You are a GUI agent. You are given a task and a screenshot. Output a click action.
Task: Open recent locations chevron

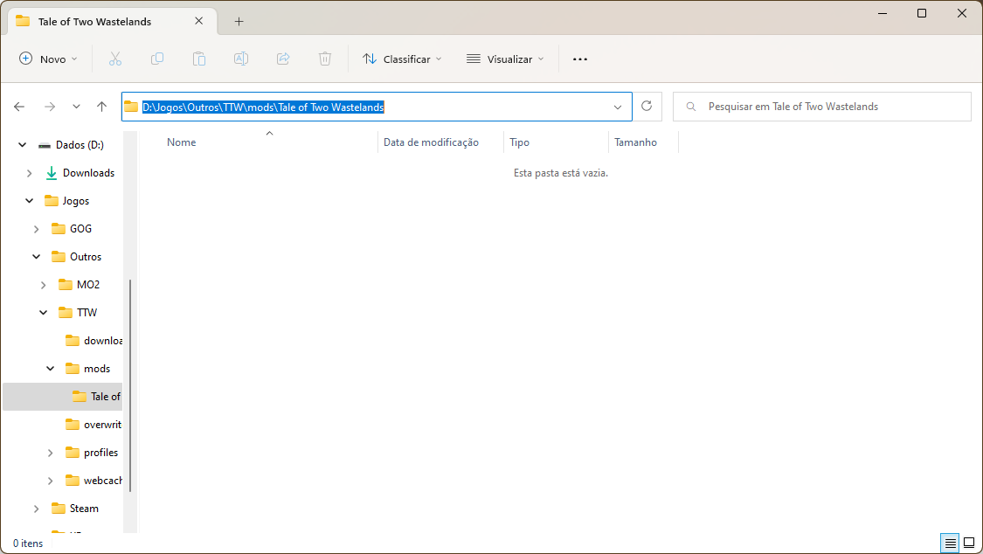point(77,107)
